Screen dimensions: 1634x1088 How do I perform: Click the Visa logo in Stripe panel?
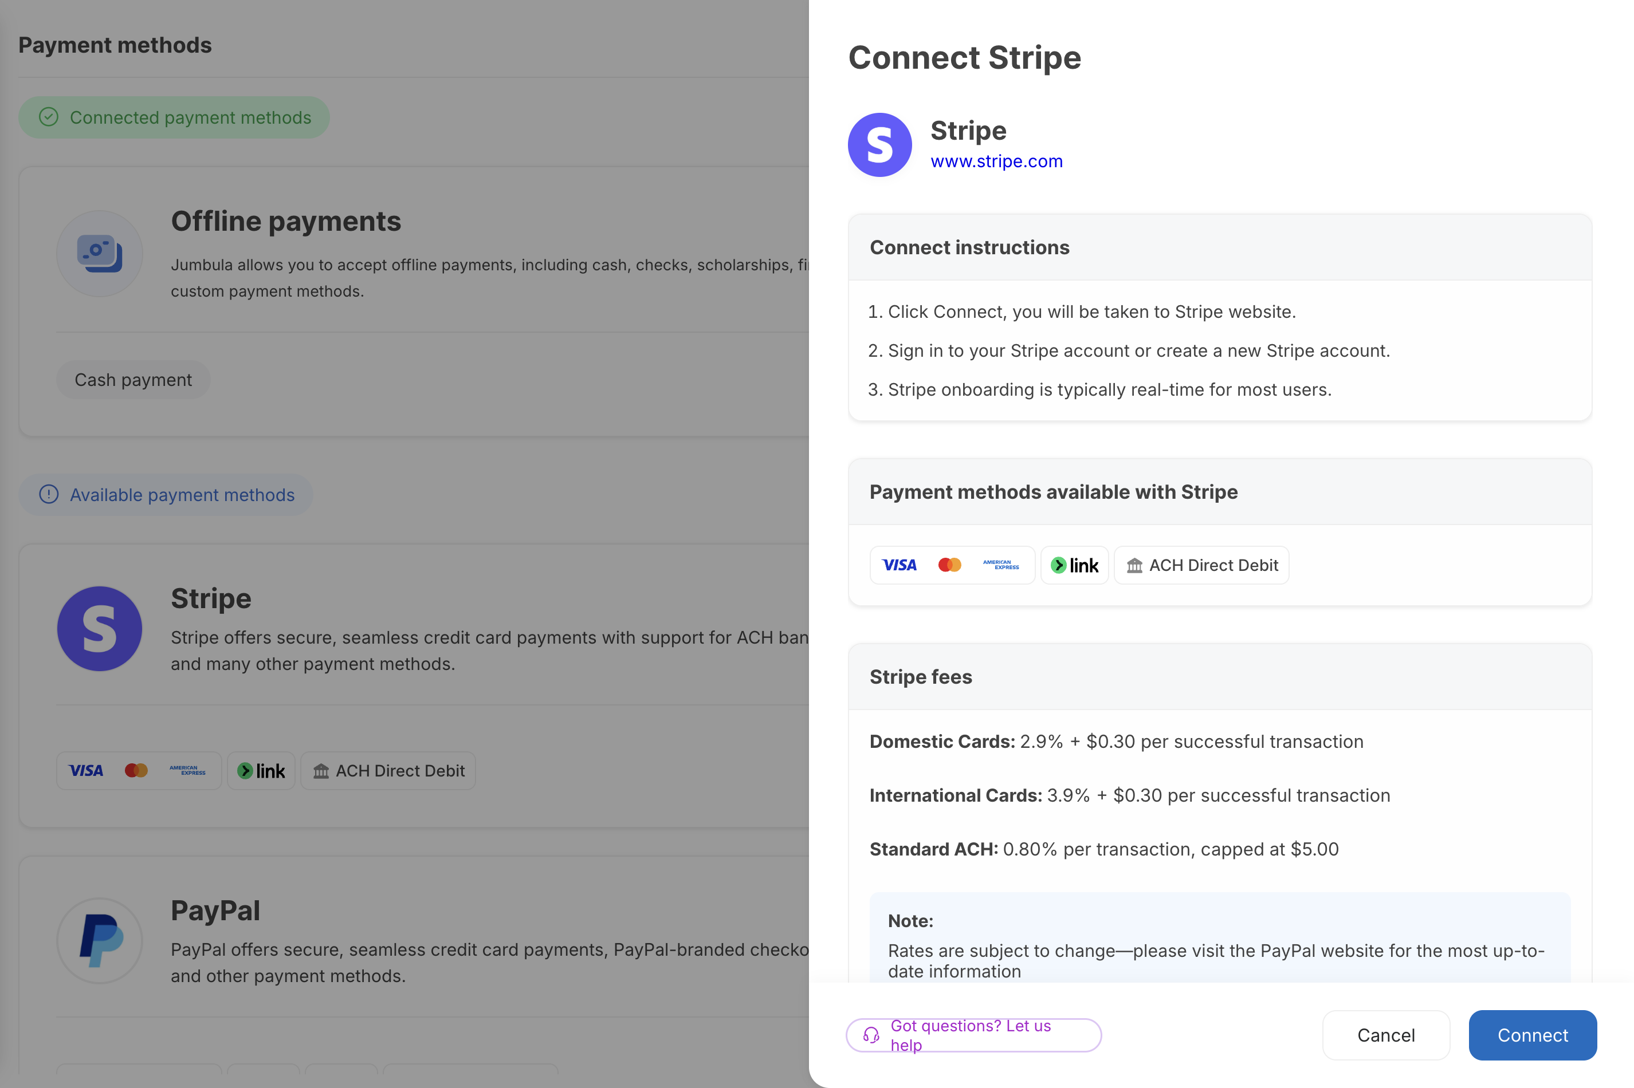coord(900,565)
